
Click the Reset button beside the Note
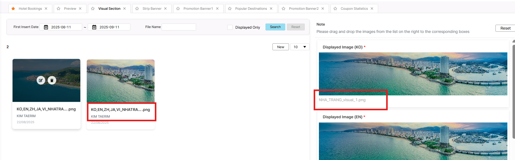pyautogui.click(x=505, y=28)
